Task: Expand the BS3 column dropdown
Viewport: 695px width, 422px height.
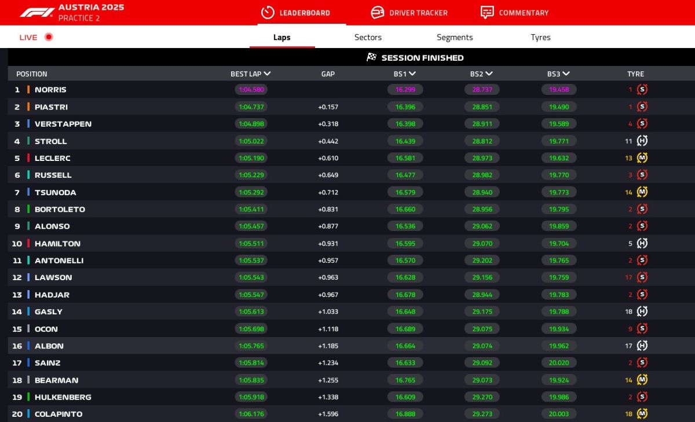Action: coord(566,74)
